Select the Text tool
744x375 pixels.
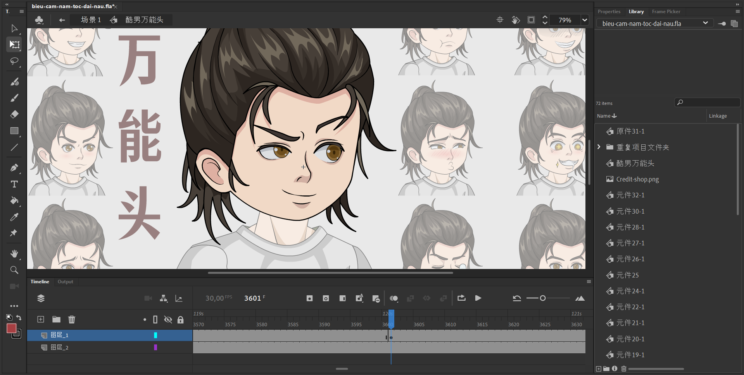pos(14,184)
